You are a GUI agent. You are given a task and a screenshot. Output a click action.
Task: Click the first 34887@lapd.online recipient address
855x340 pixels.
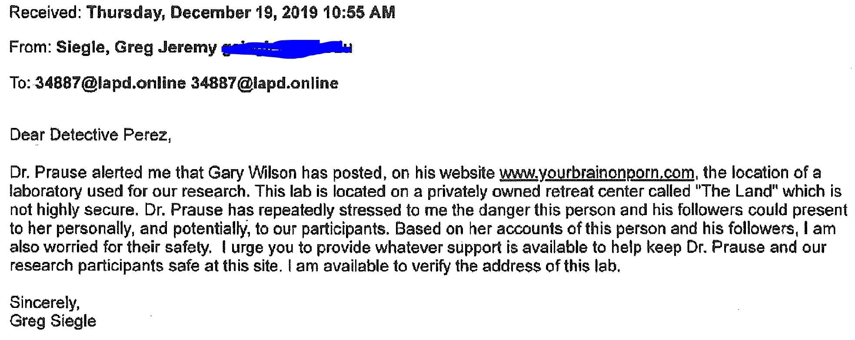[110, 83]
